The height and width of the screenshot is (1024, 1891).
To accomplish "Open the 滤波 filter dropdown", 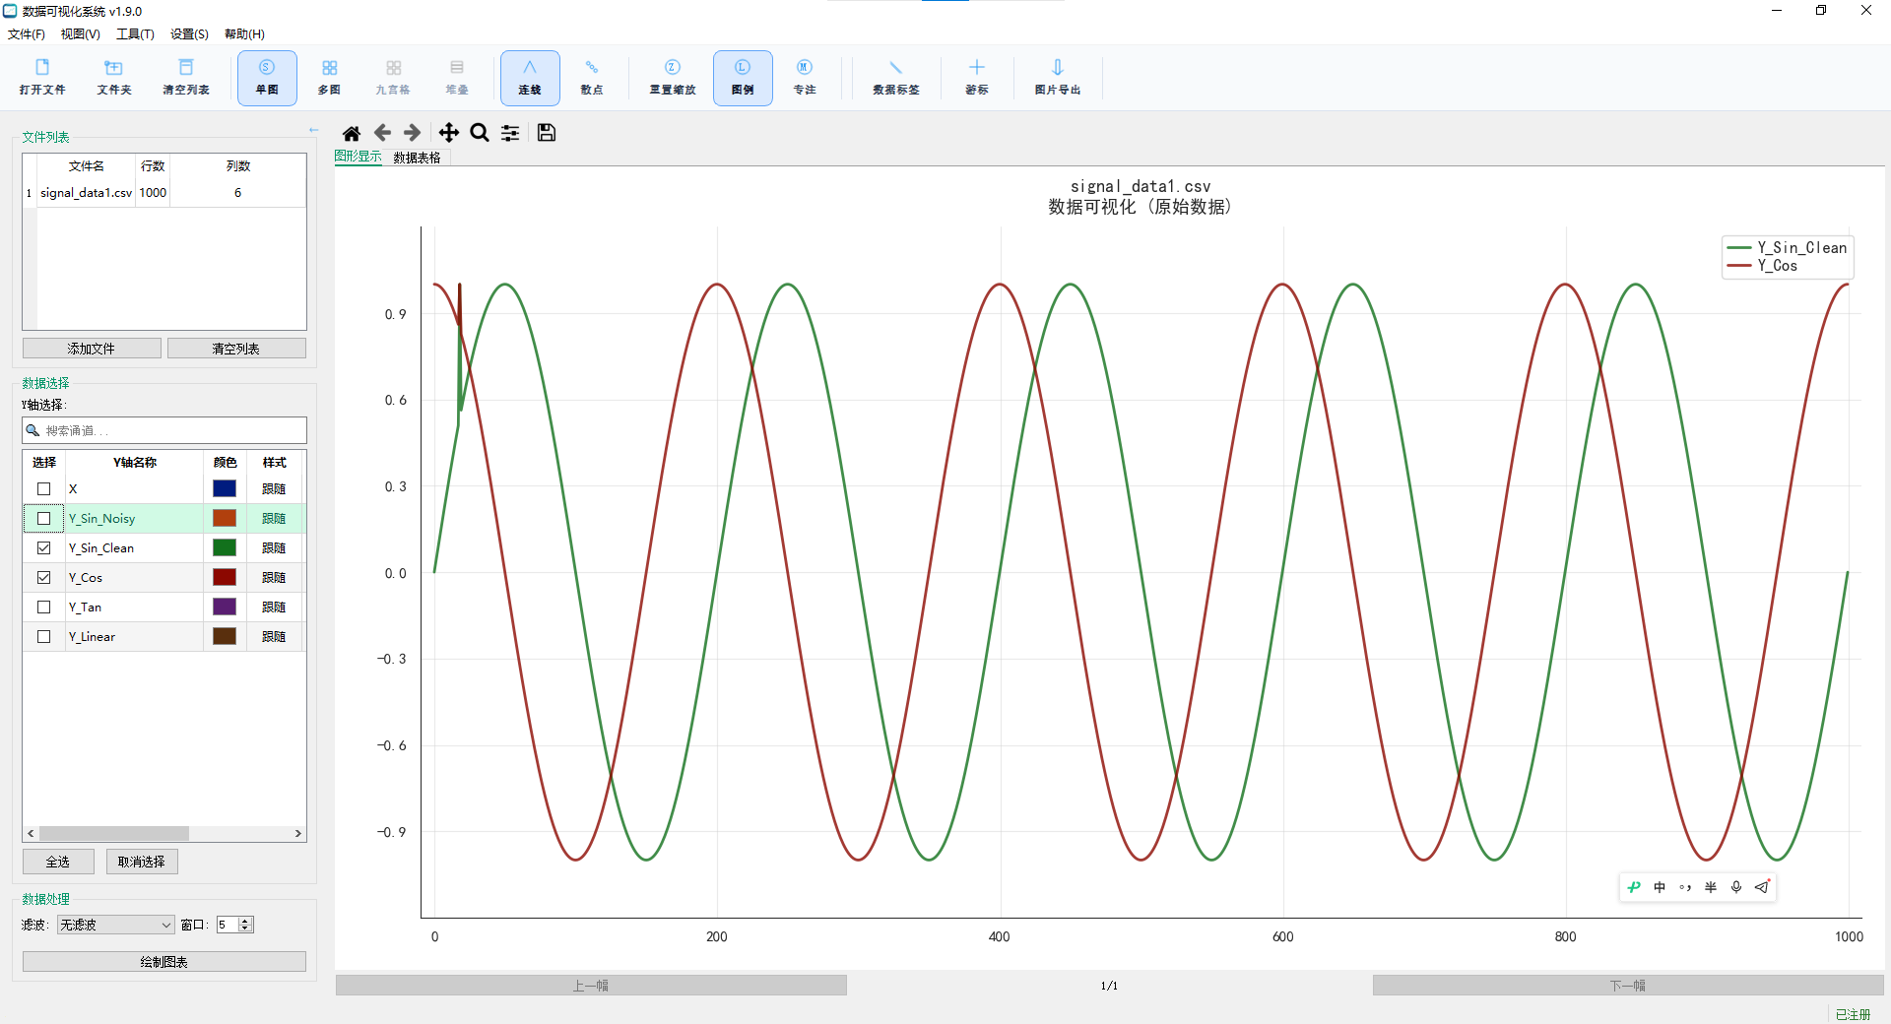I will tap(115, 925).
